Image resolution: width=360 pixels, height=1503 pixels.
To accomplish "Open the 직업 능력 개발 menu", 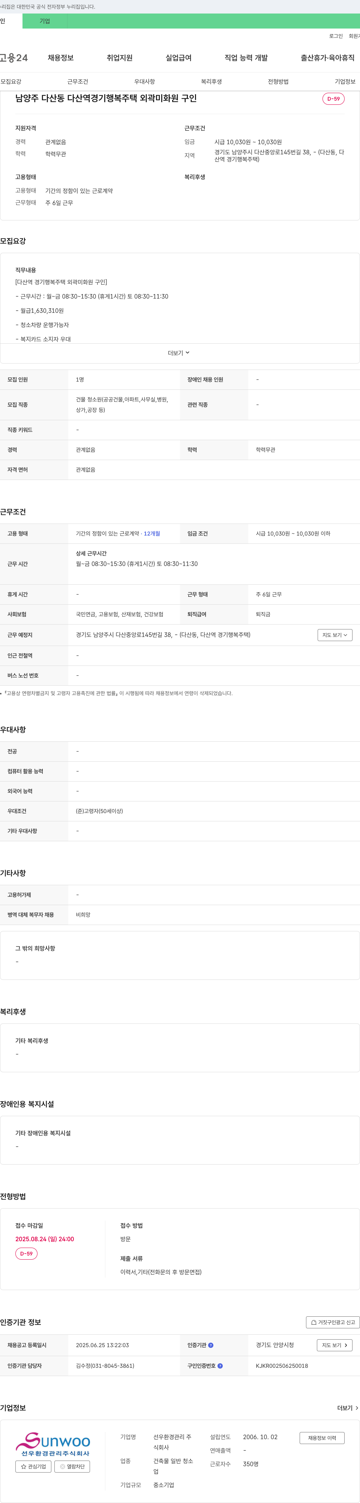I will pyautogui.click(x=246, y=58).
